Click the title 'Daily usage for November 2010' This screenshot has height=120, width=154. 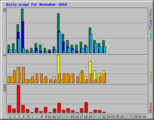tap(36, 4)
